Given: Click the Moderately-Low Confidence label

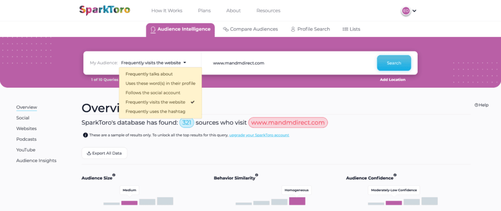Looking at the screenshot, I should 394,190.
